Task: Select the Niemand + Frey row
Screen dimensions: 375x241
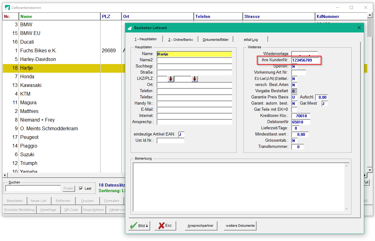Action: 64,120
